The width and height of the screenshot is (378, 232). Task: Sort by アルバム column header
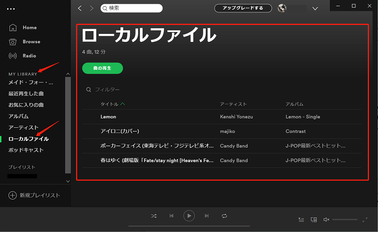point(294,104)
